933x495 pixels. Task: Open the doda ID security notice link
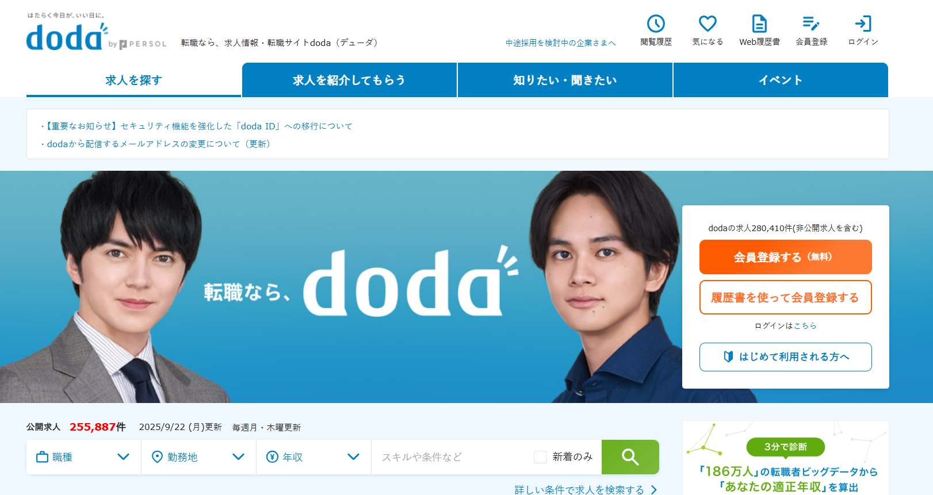coord(199,126)
